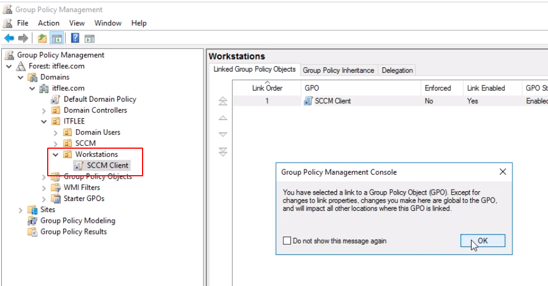Toggle Show/Hide Console Tree toolbar icon
Screen dimensions: 548x286
click(x=56, y=38)
